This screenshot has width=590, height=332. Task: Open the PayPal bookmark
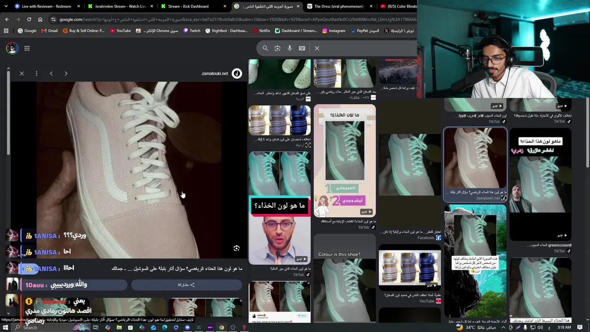[x=365, y=31]
